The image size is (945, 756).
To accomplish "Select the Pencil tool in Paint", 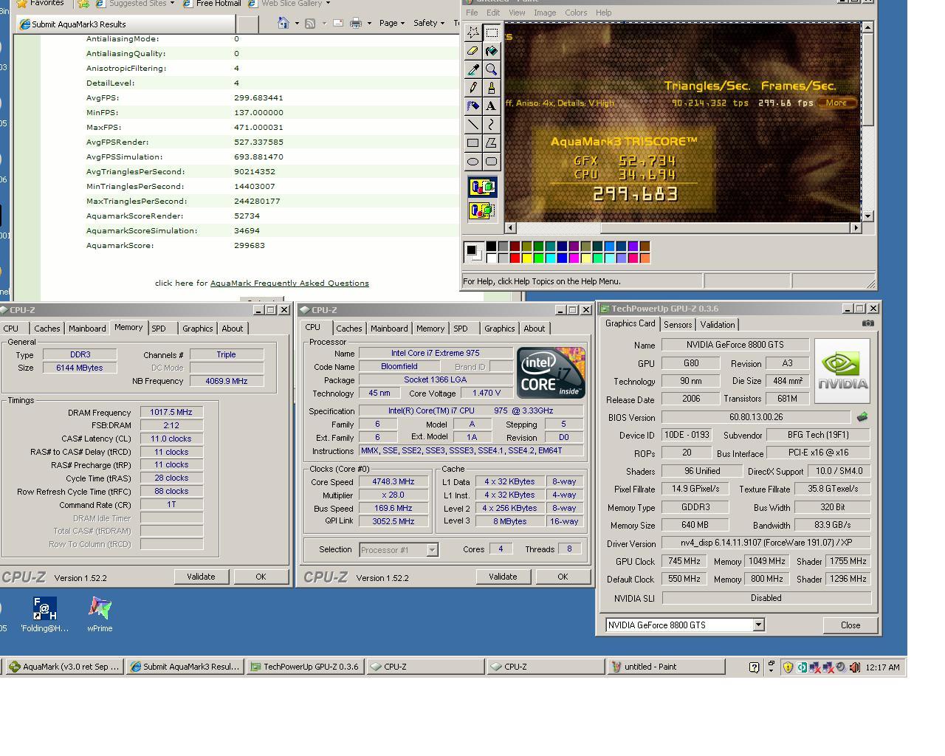I will click(x=473, y=88).
